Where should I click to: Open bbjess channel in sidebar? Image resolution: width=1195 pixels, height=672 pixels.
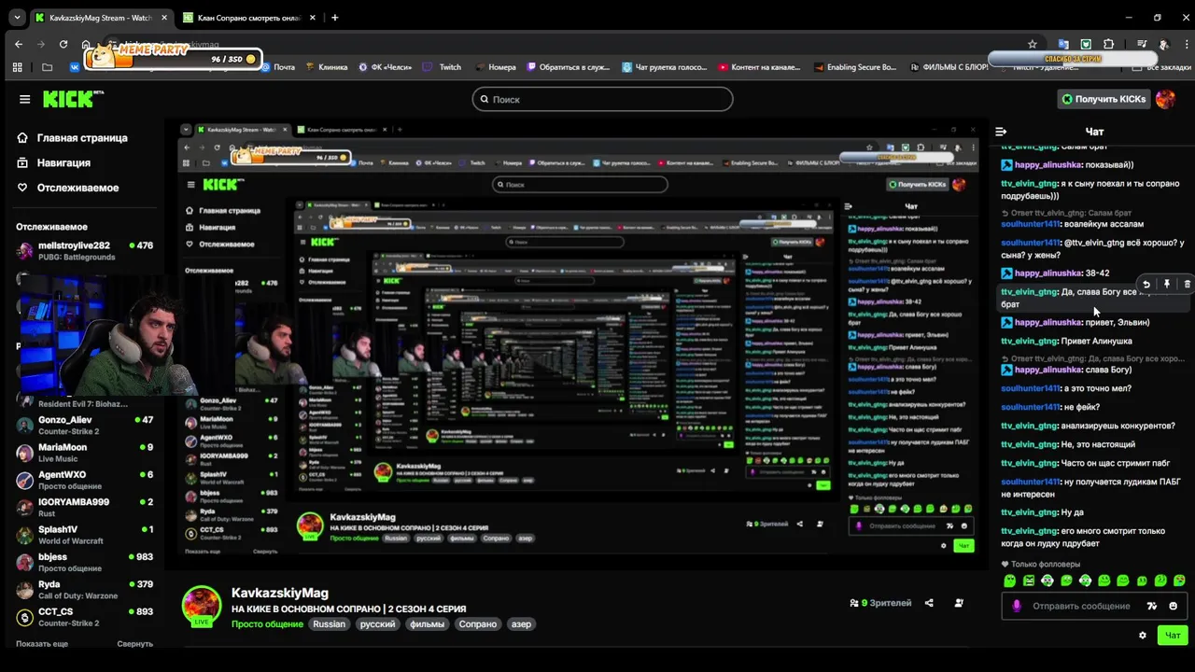84,563
